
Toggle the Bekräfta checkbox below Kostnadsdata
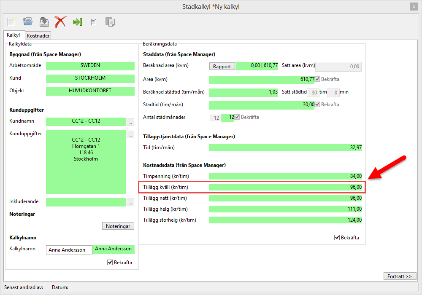(337, 238)
